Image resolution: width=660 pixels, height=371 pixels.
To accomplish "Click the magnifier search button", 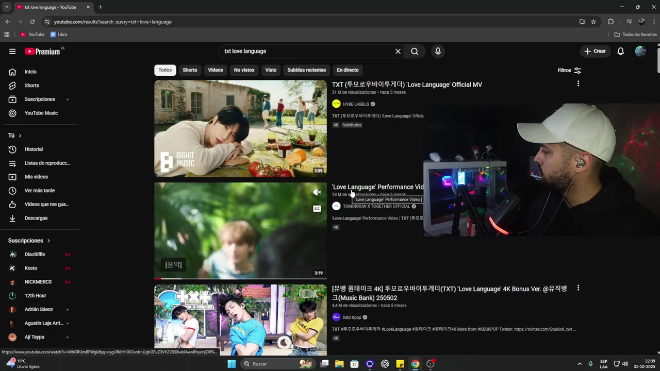I will coord(415,52).
